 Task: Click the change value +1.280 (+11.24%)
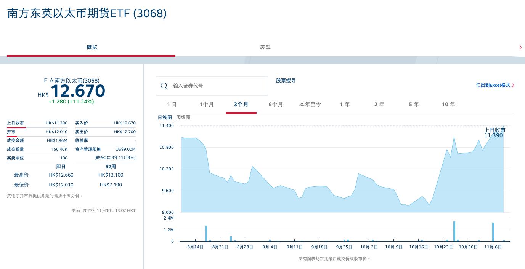[71, 102]
